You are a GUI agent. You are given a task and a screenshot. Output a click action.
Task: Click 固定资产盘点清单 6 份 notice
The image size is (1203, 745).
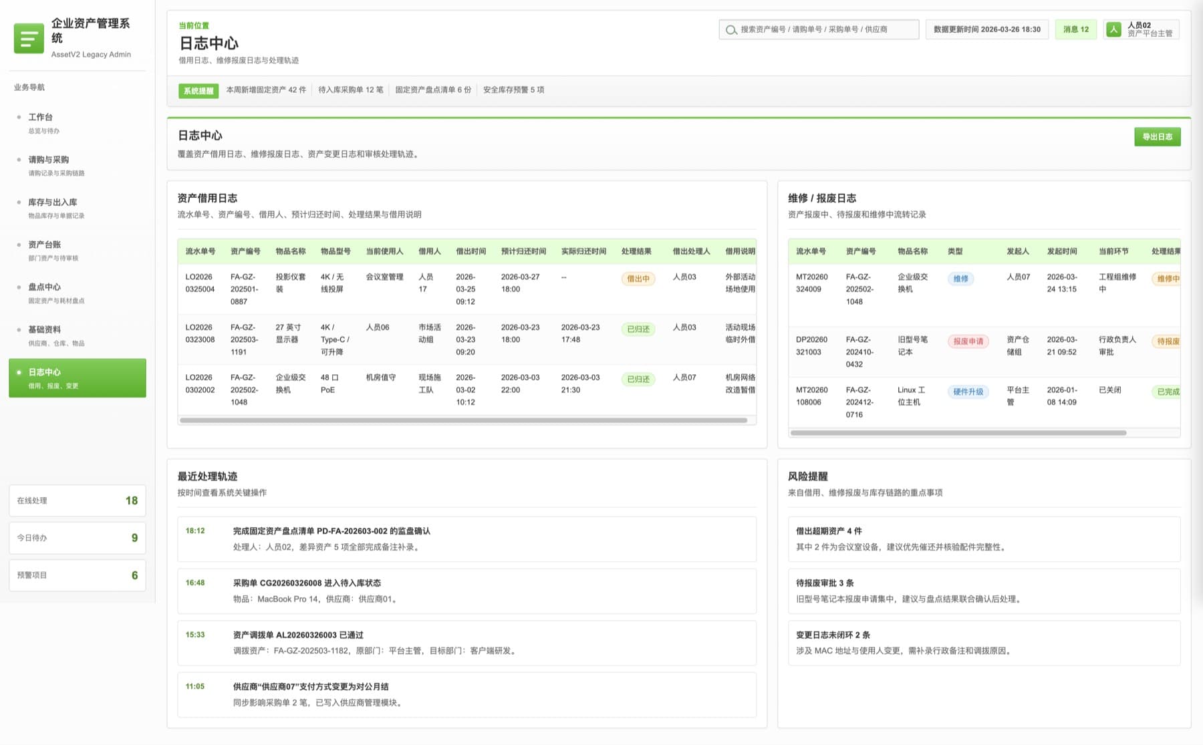tap(433, 90)
